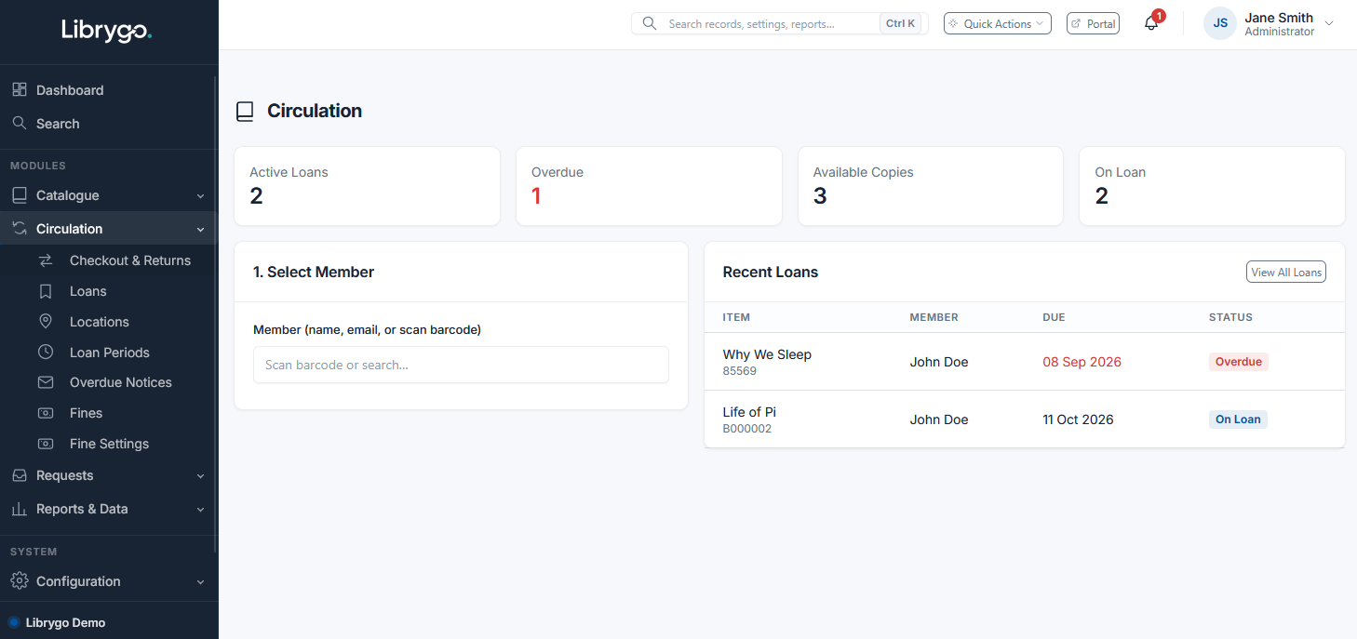Click the top bar search magnifier icon
This screenshot has height=639, width=1357.
click(650, 23)
